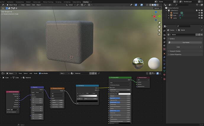204x126 pixels.
Task: Open the Texture properties checker tab icon
Action: (x=164, y=79)
